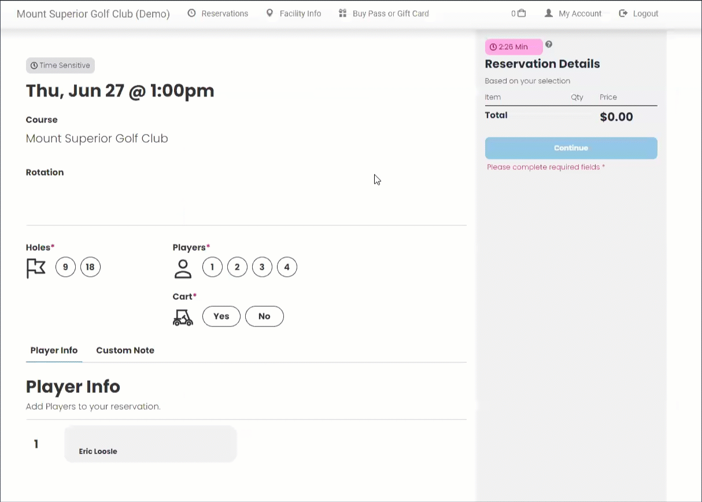The width and height of the screenshot is (702, 502).
Task: Click the Item column header
Action: click(493, 97)
